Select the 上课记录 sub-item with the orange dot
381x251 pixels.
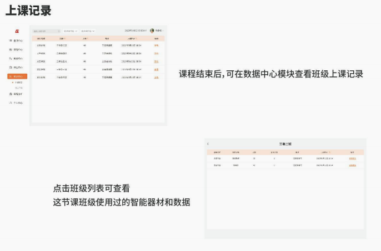tap(17, 83)
